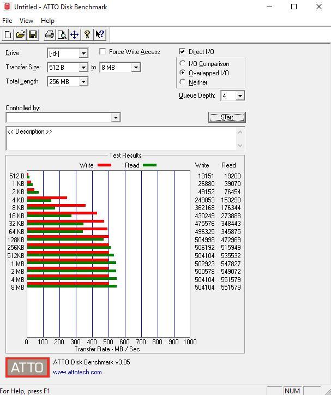This screenshot has height=395, width=331.
Task: Click inside the Description text box
Action: pyautogui.click(x=121, y=139)
